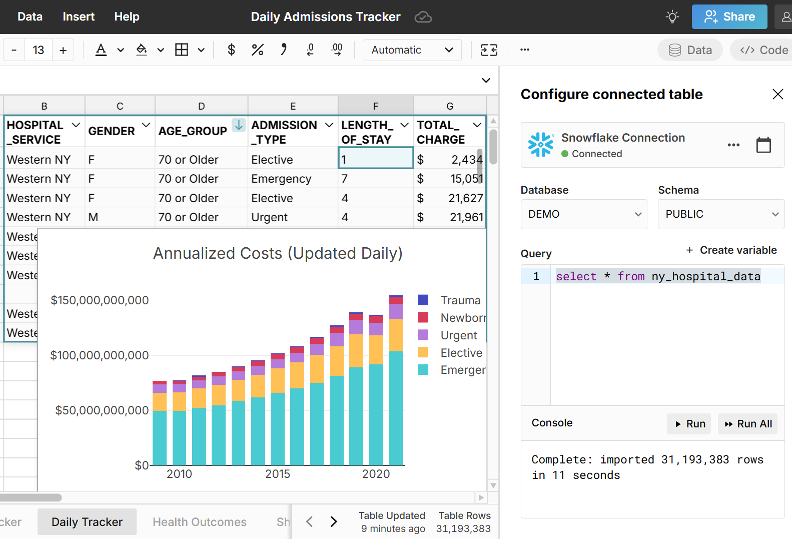Apply percent format from toolbar
This screenshot has width=792, height=539.
click(257, 50)
